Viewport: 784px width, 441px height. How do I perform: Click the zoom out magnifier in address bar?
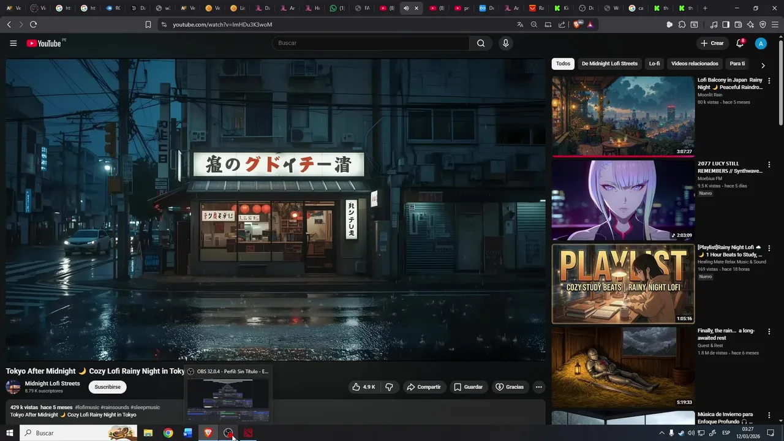(x=534, y=24)
